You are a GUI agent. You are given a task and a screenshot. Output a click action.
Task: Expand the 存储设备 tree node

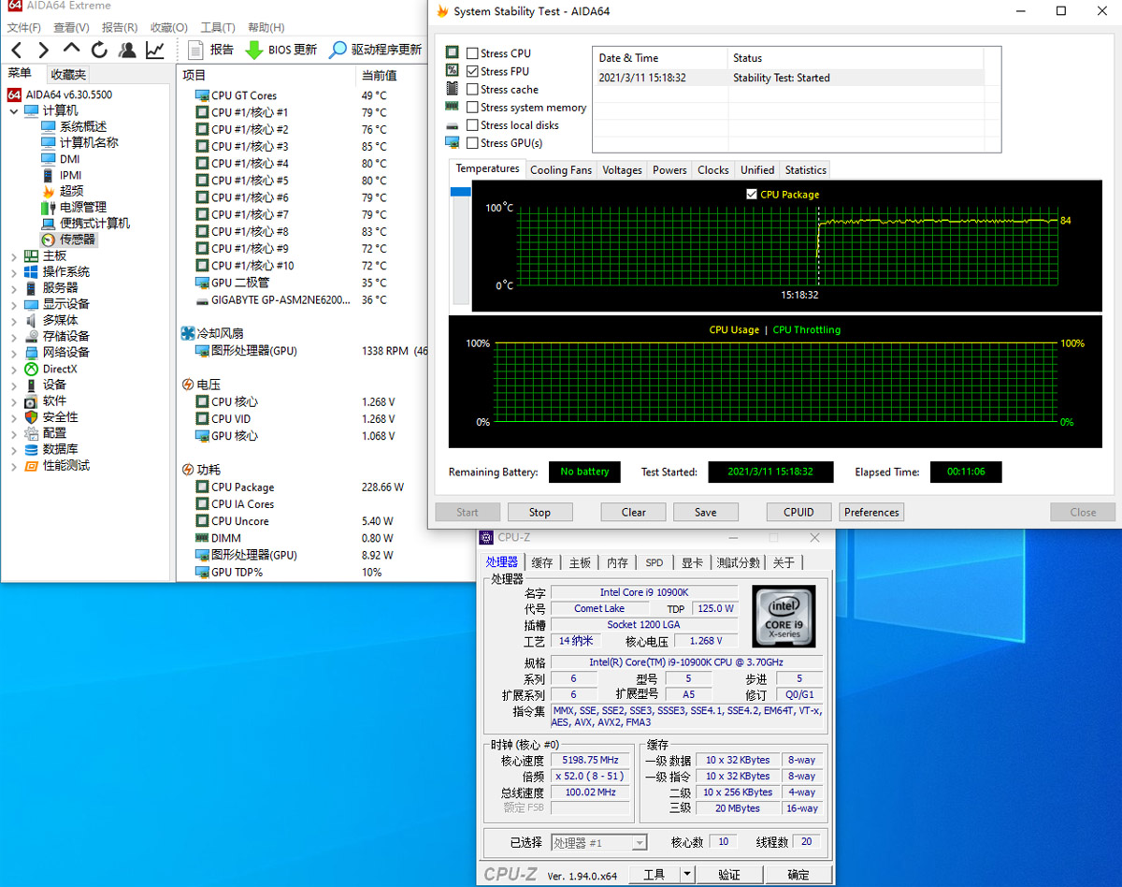(14, 337)
